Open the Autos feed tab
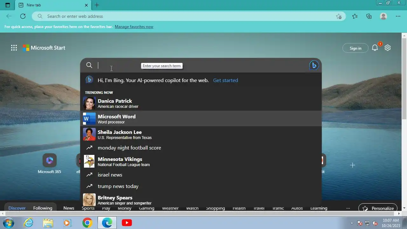This screenshot has height=229, width=407. pyautogui.click(x=297, y=208)
